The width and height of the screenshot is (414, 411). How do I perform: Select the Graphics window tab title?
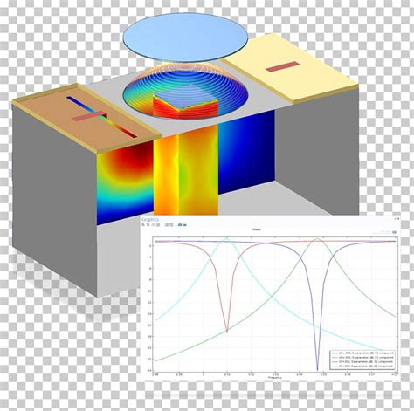coord(150,219)
